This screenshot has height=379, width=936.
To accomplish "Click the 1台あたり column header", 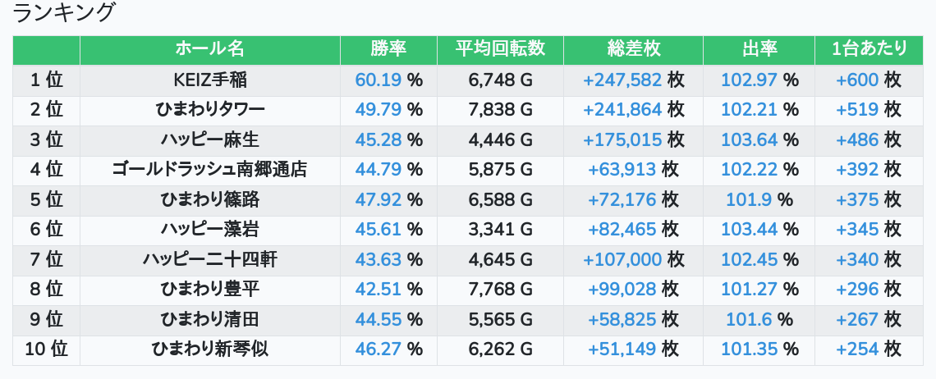I will pos(869,49).
